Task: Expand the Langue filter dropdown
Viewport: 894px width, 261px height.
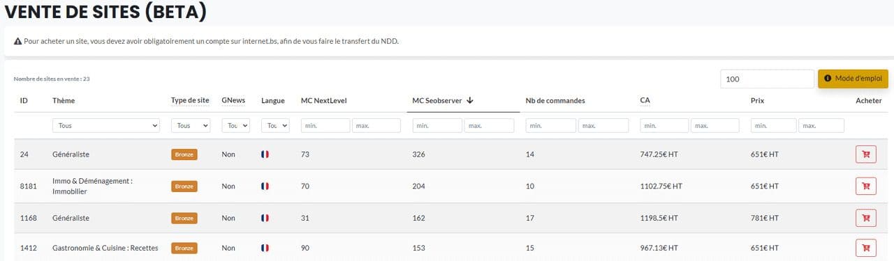Action: [x=275, y=126]
